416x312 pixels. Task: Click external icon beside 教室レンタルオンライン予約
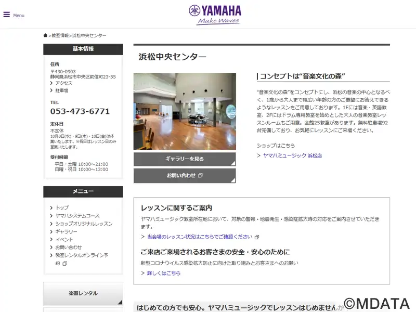coord(64,264)
